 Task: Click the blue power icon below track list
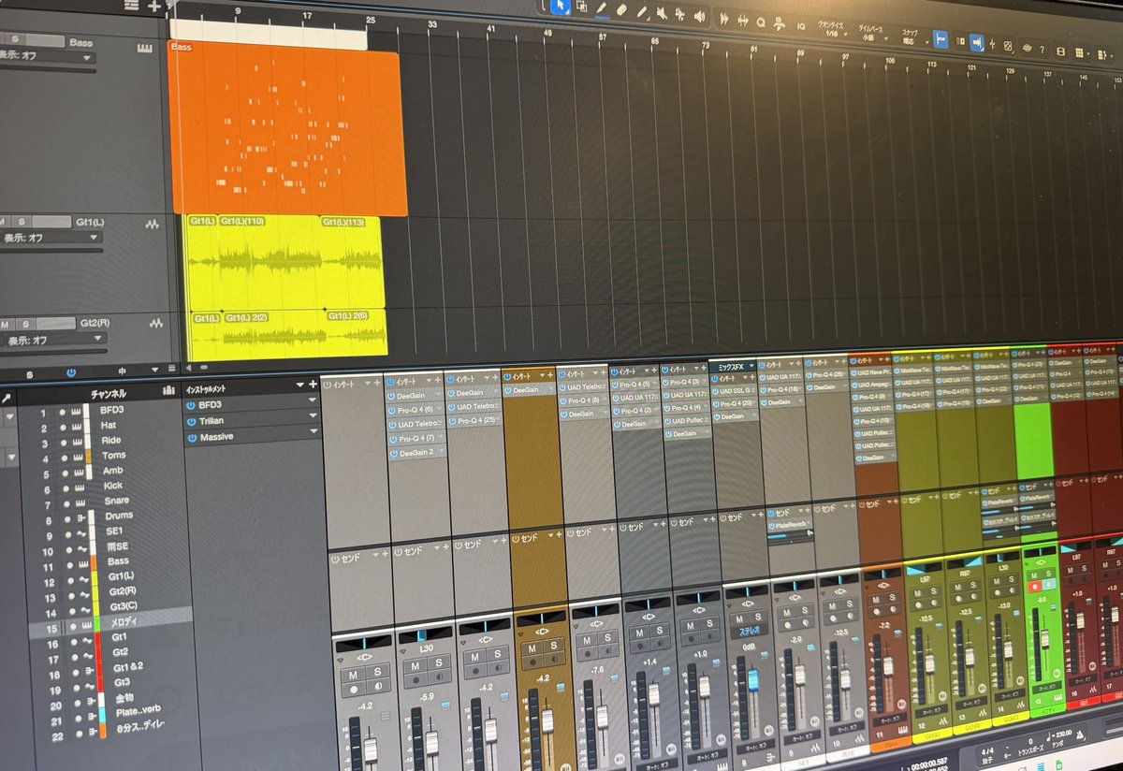point(71,371)
